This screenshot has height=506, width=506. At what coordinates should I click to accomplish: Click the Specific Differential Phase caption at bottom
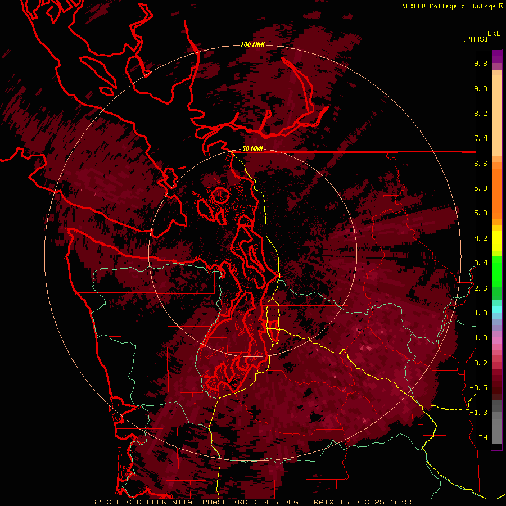[252, 502]
